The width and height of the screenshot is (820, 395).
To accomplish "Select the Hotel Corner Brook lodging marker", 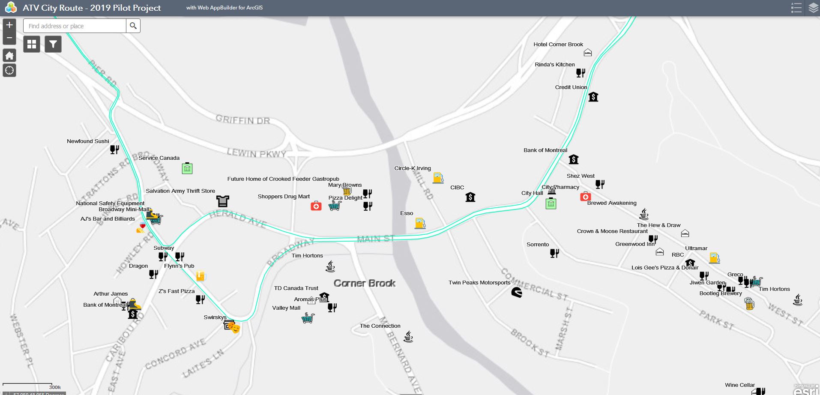I will [x=588, y=53].
